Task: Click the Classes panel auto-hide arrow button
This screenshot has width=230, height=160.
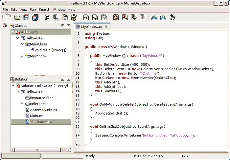Action: tap(63, 26)
